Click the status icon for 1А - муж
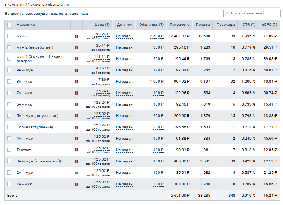This screenshot has height=205, width=283. [x=77, y=184]
